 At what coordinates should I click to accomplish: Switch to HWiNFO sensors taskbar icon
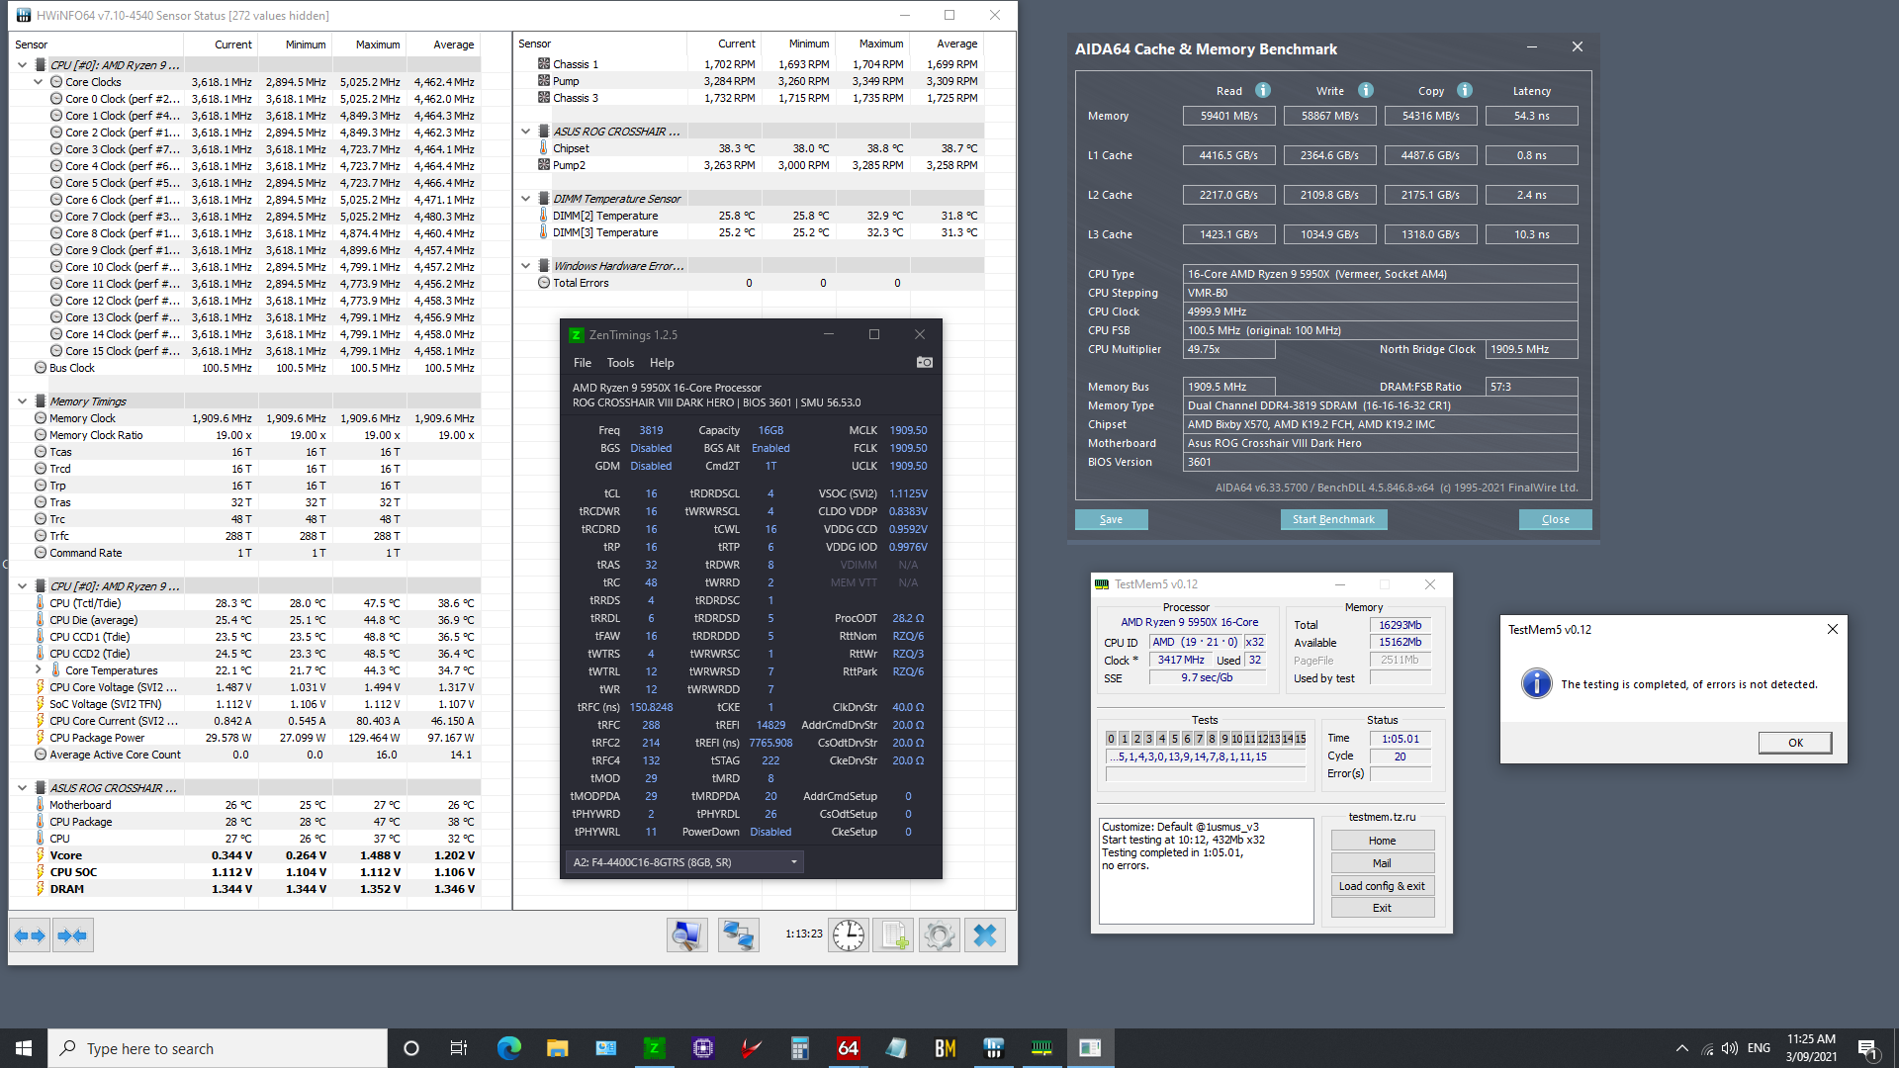(994, 1048)
